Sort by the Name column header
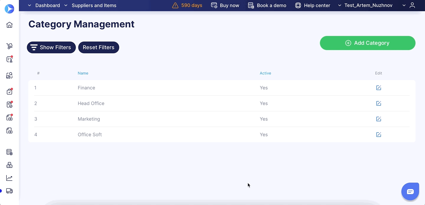Screen dimensions: 425x205 (x=83, y=73)
